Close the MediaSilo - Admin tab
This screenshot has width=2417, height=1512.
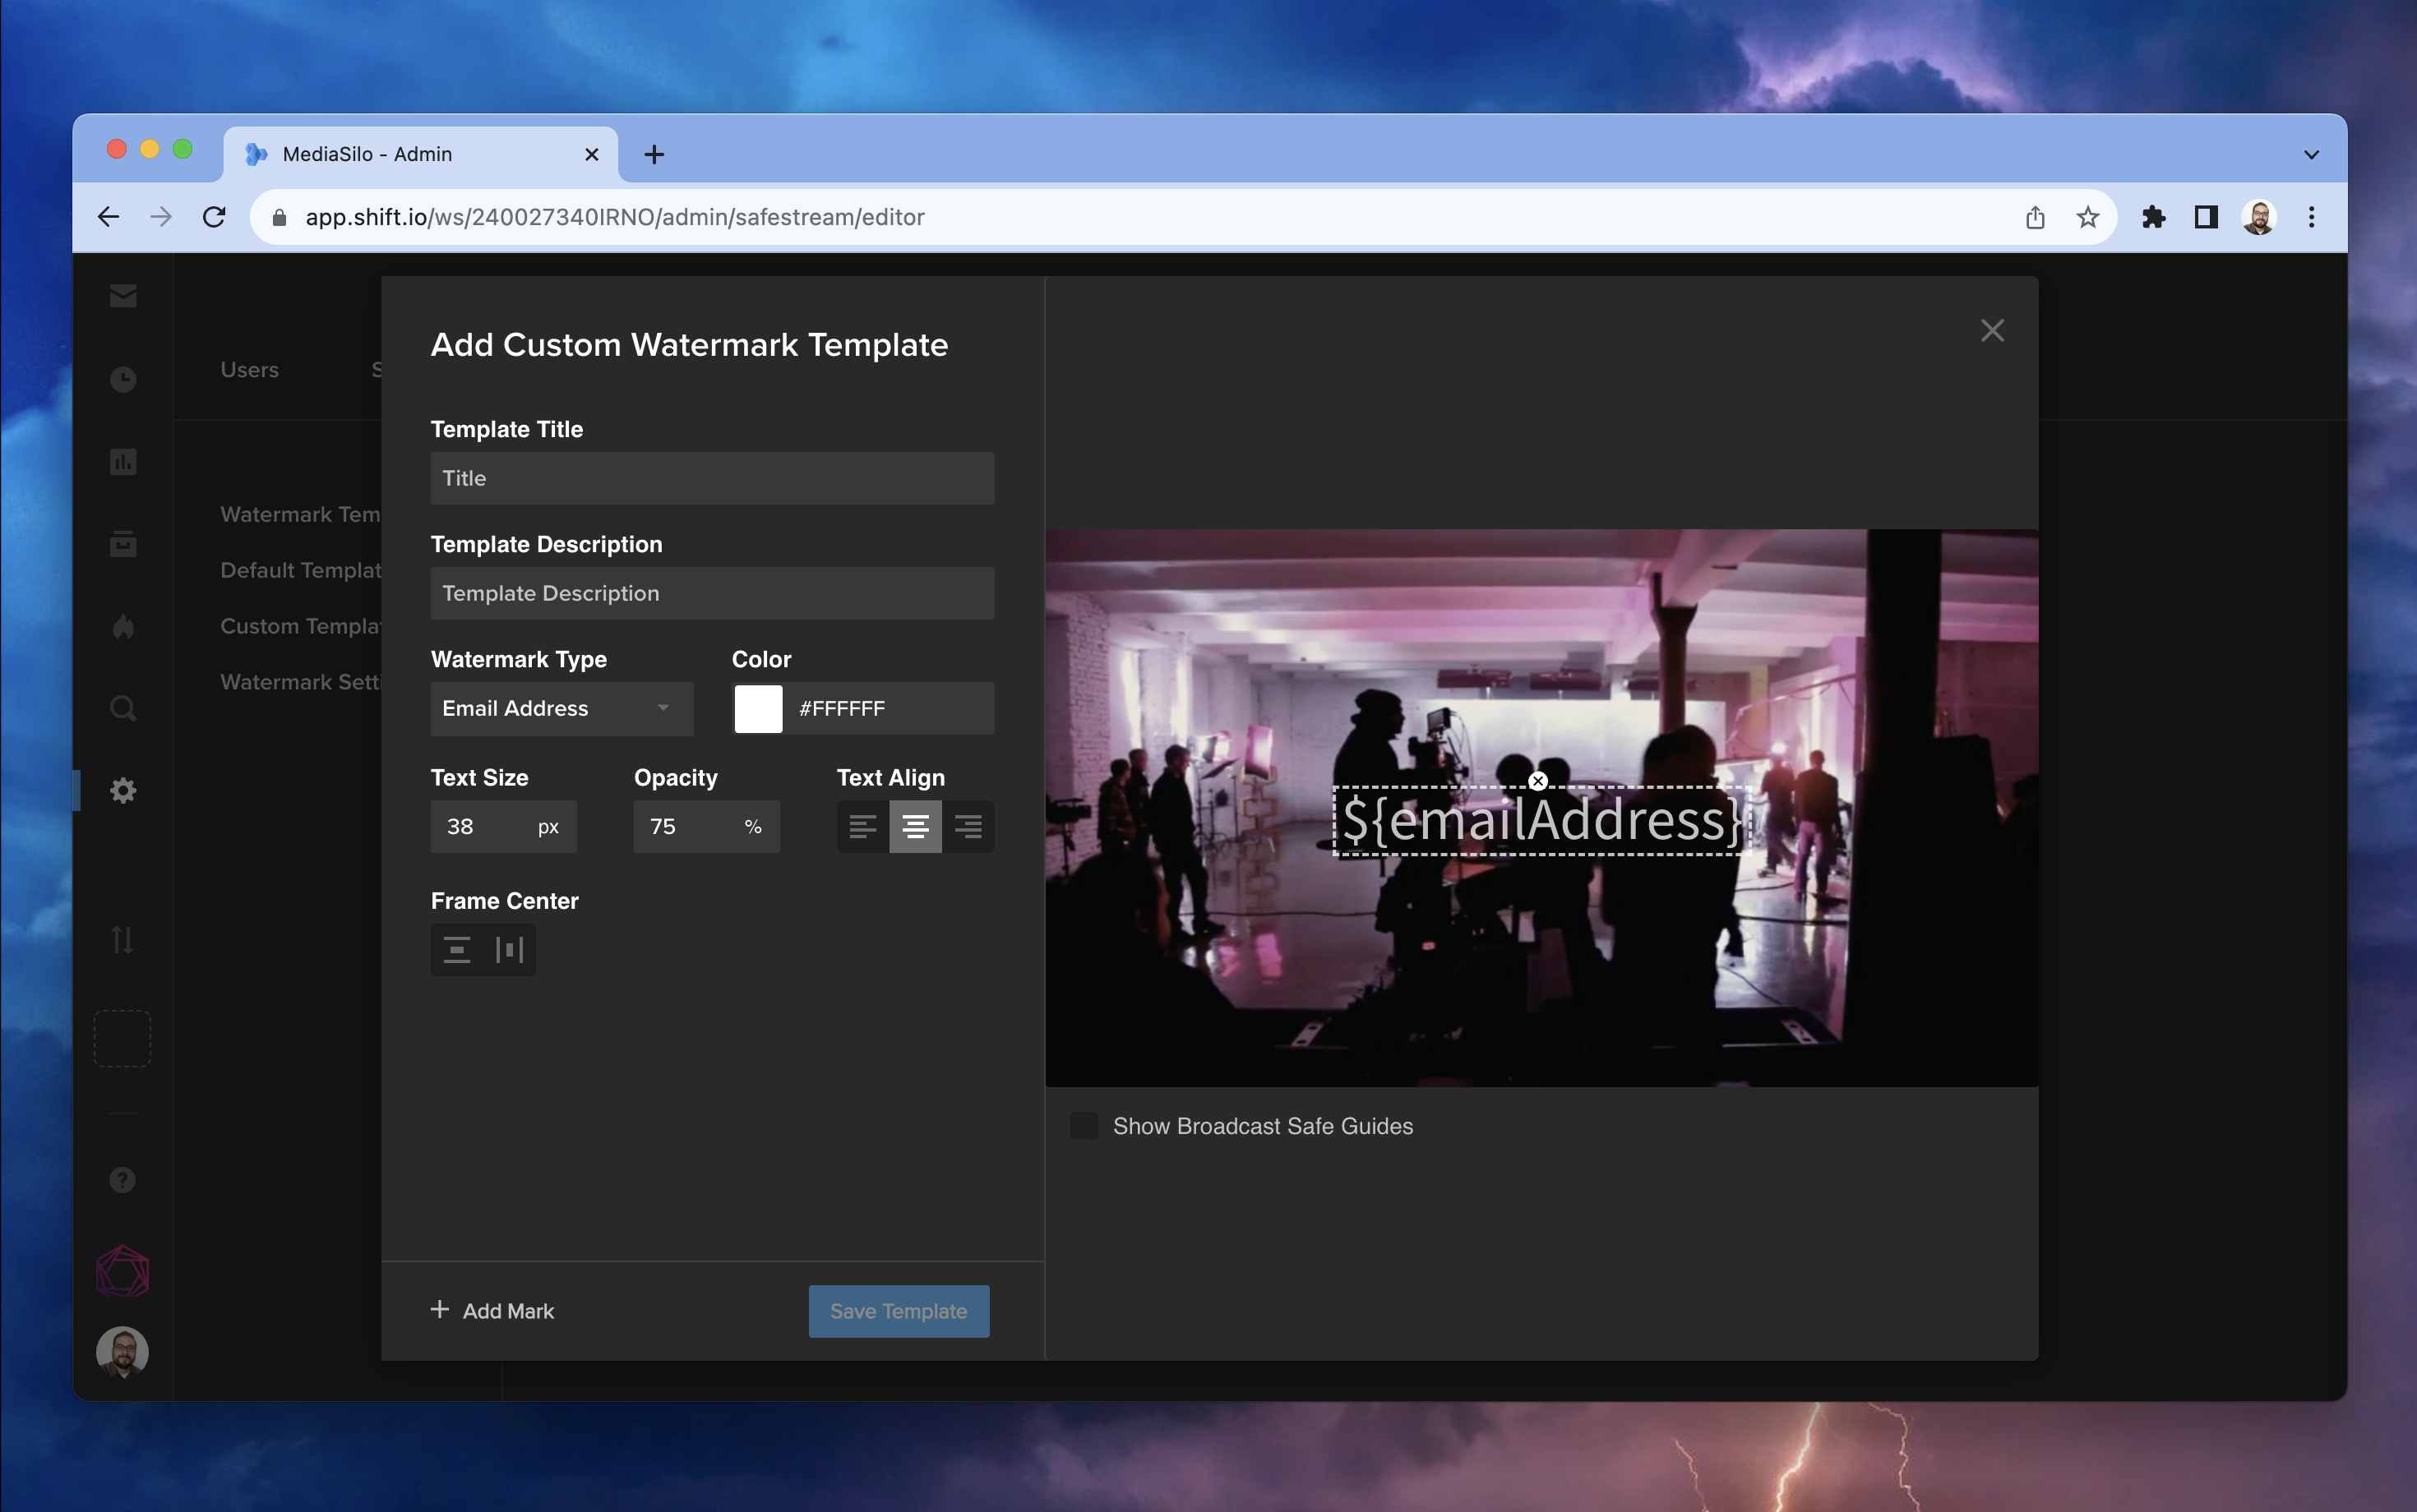591,154
